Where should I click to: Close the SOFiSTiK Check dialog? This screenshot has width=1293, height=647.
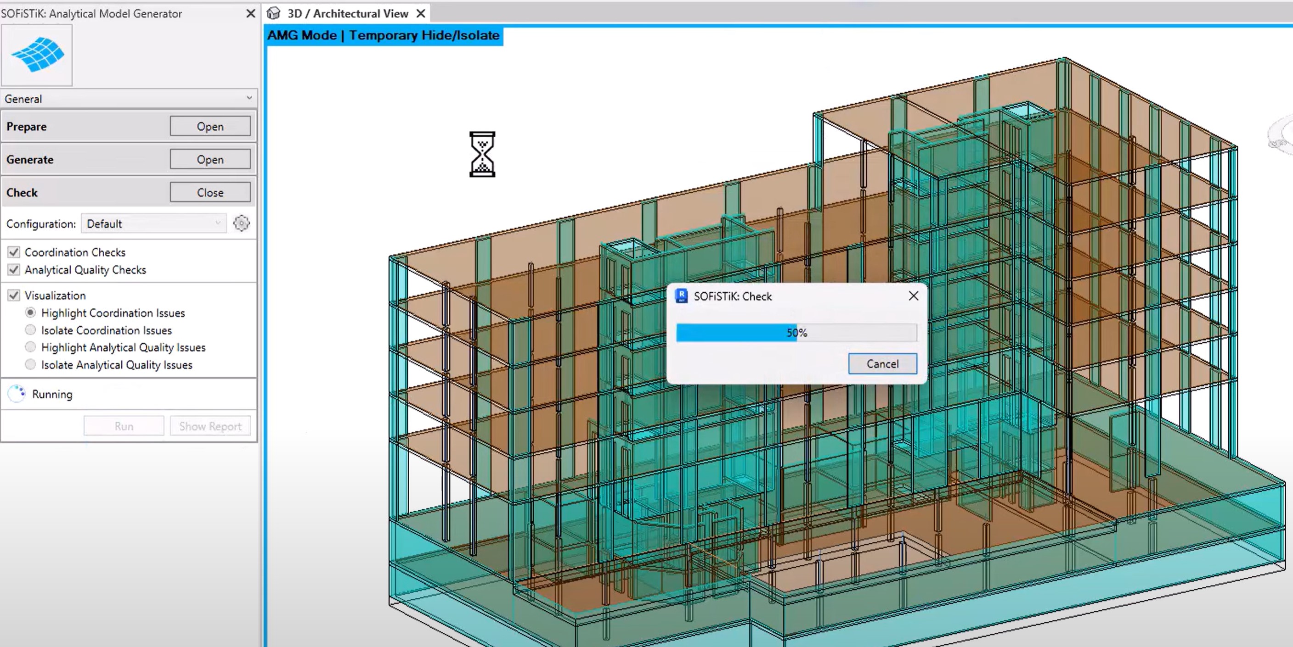[913, 296]
